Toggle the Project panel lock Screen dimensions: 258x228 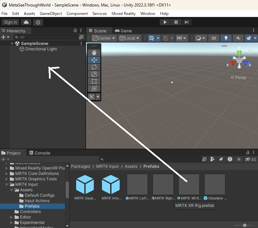point(248,152)
